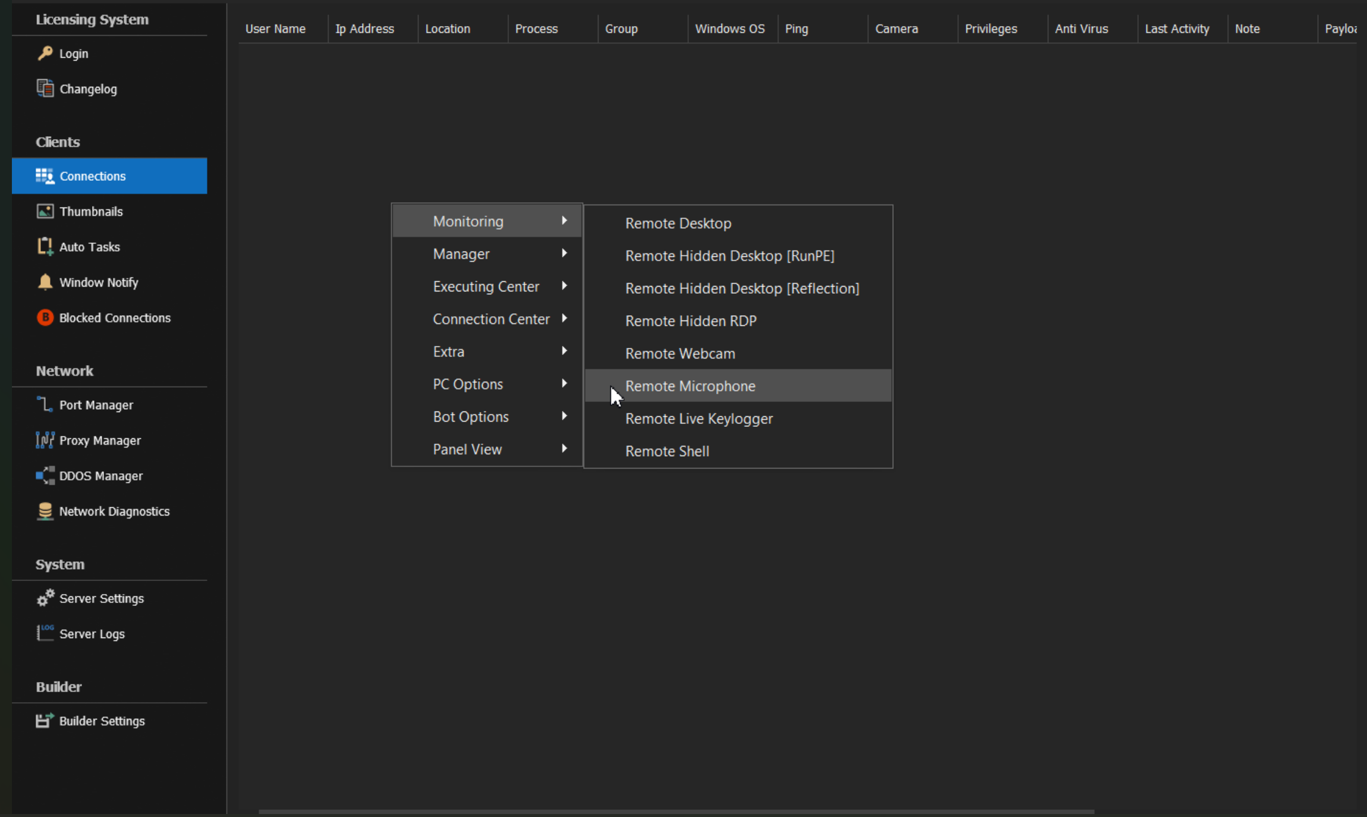1367x817 pixels.
Task: Click the red Blocked Connections icon
Action: pyautogui.click(x=45, y=318)
